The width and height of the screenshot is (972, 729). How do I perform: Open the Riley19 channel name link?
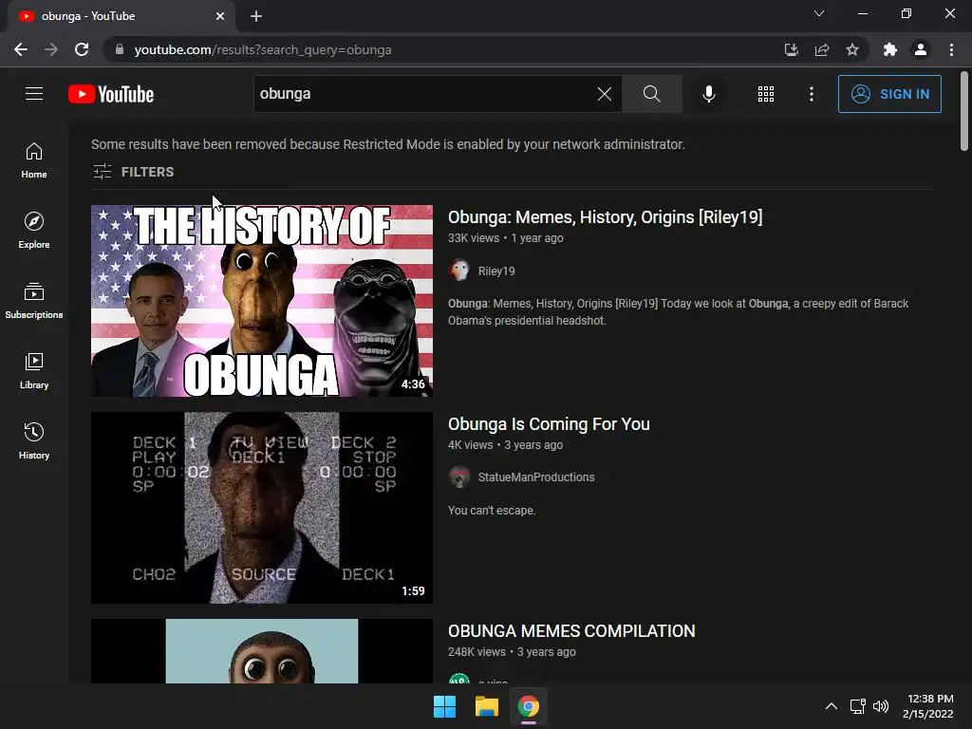(x=495, y=271)
